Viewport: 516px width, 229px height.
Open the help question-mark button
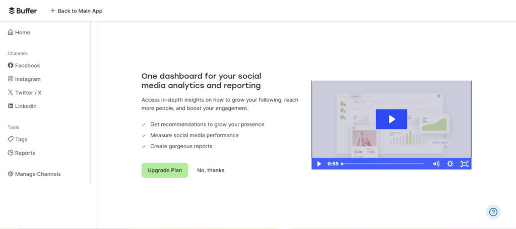click(x=493, y=212)
